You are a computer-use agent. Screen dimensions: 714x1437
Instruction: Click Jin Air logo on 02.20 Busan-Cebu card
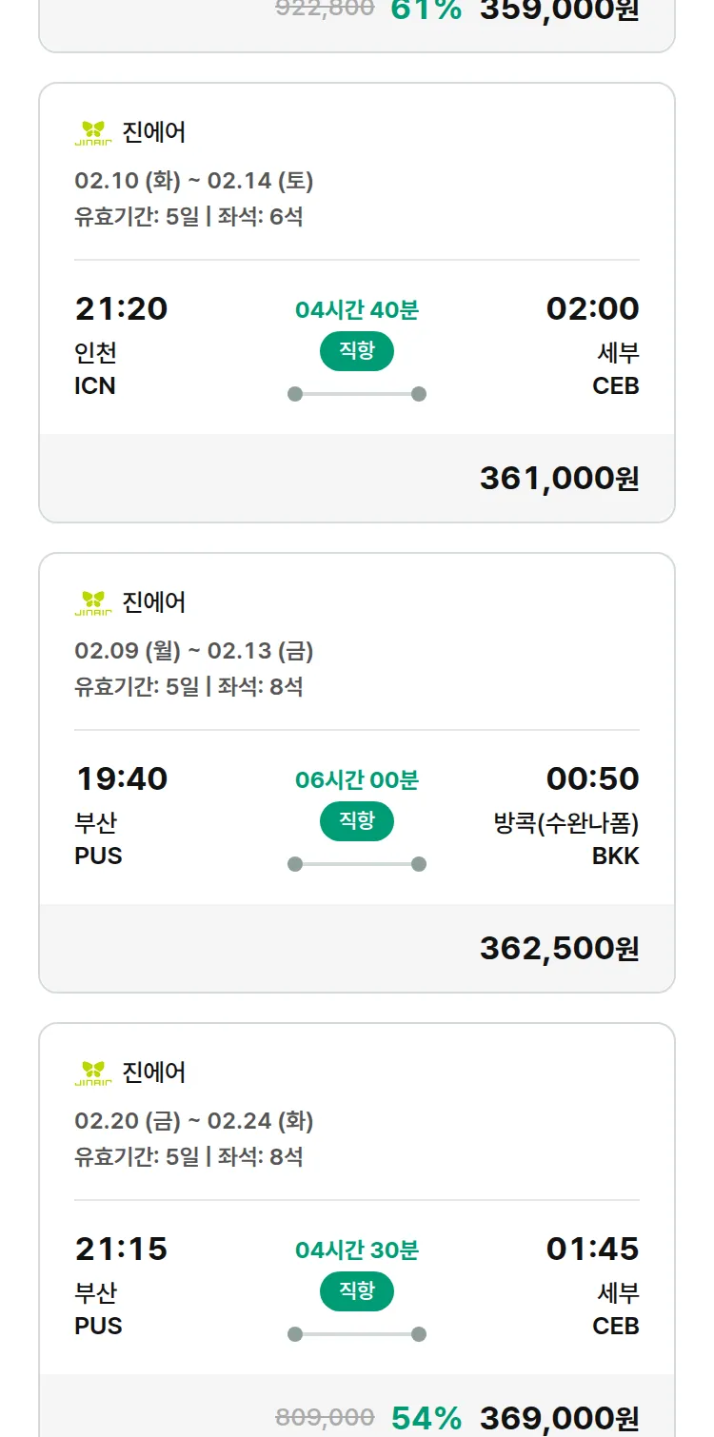pos(93,1073)
